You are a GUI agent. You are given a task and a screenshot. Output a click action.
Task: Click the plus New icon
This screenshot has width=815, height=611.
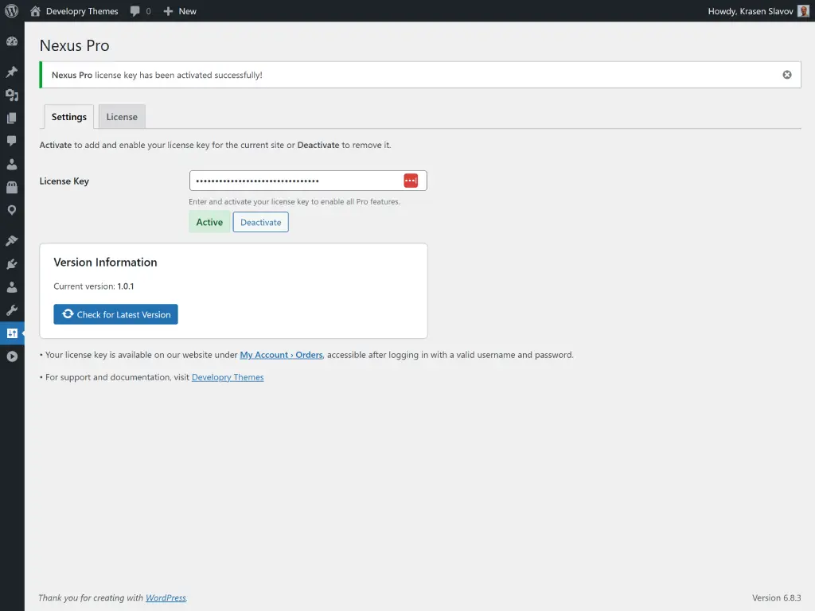tap(168, 11)
